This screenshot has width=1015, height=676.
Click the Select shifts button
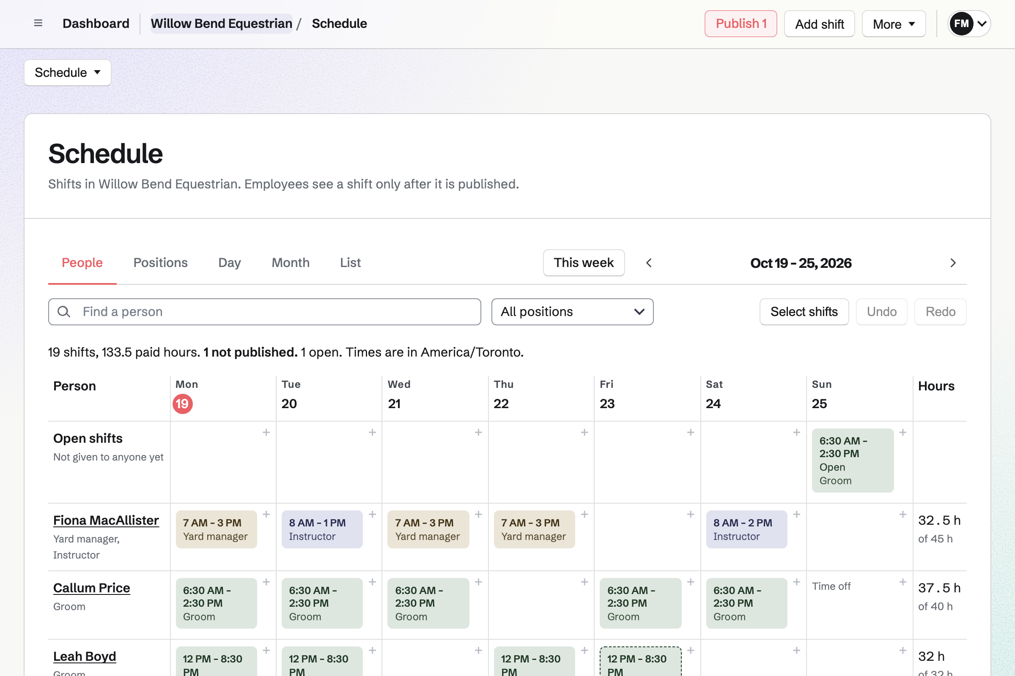pyautogui.click(x=804, y=312)
